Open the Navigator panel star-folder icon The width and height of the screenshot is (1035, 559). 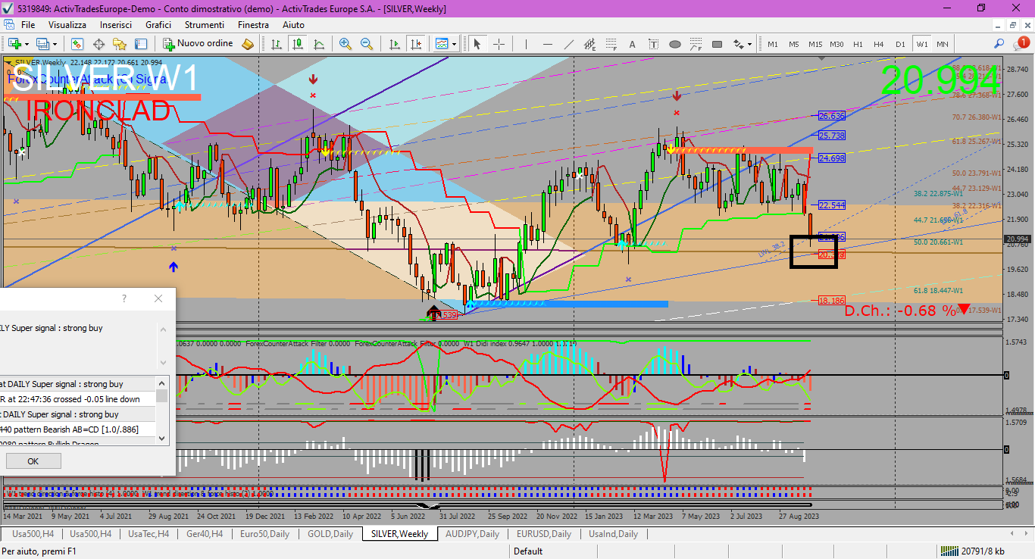120,44
